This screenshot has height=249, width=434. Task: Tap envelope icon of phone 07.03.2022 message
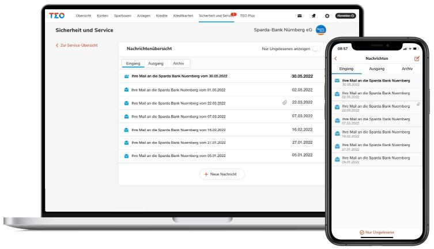pos(337,120)
